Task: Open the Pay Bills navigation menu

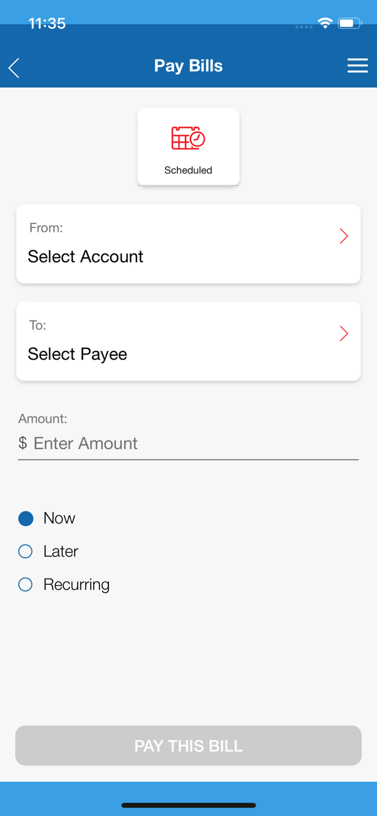Action: [x=357, y=65]
